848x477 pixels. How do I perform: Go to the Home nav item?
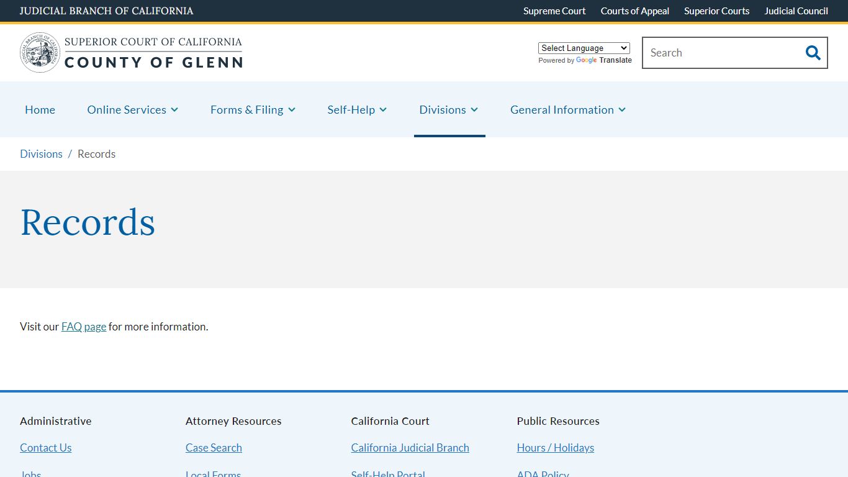pyautogui.click(x=40, y=109)
